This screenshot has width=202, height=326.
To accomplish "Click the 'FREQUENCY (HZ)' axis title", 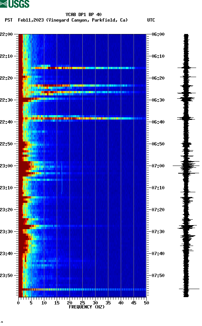I will (x=87, y=307).
